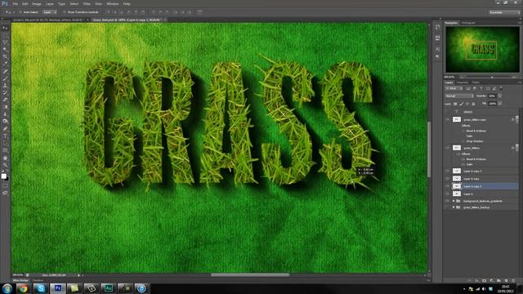Select the Quick Selection tool
523x294 pixels.
5,49
